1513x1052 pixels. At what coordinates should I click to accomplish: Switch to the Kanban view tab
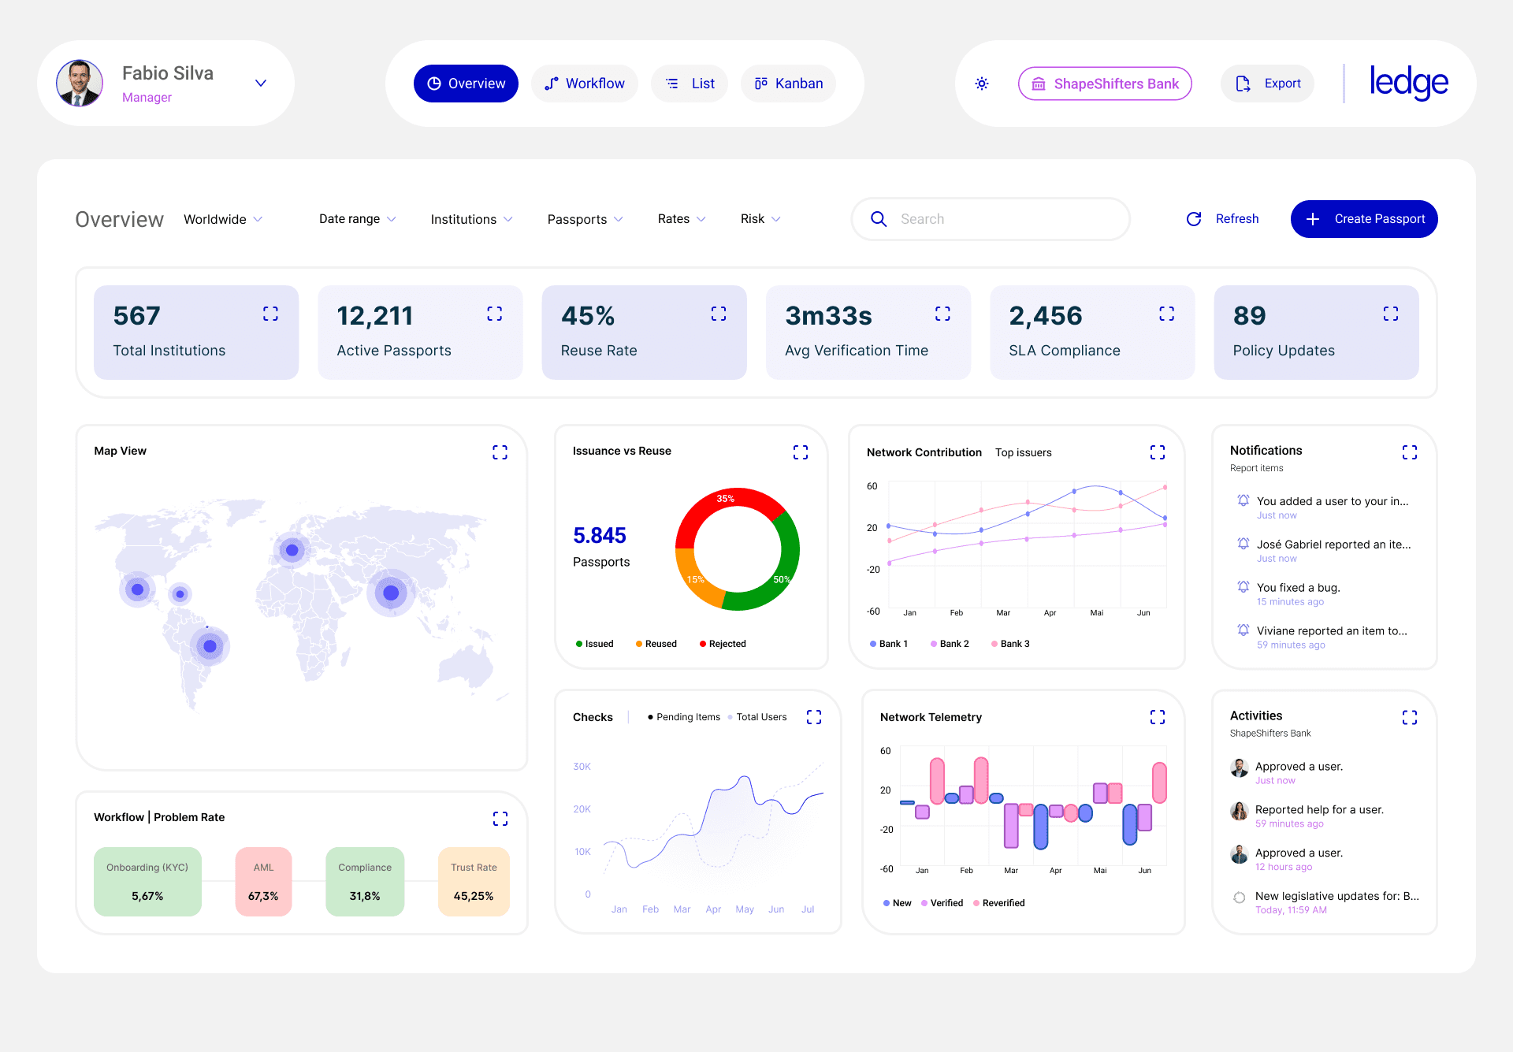pos(788,84)
